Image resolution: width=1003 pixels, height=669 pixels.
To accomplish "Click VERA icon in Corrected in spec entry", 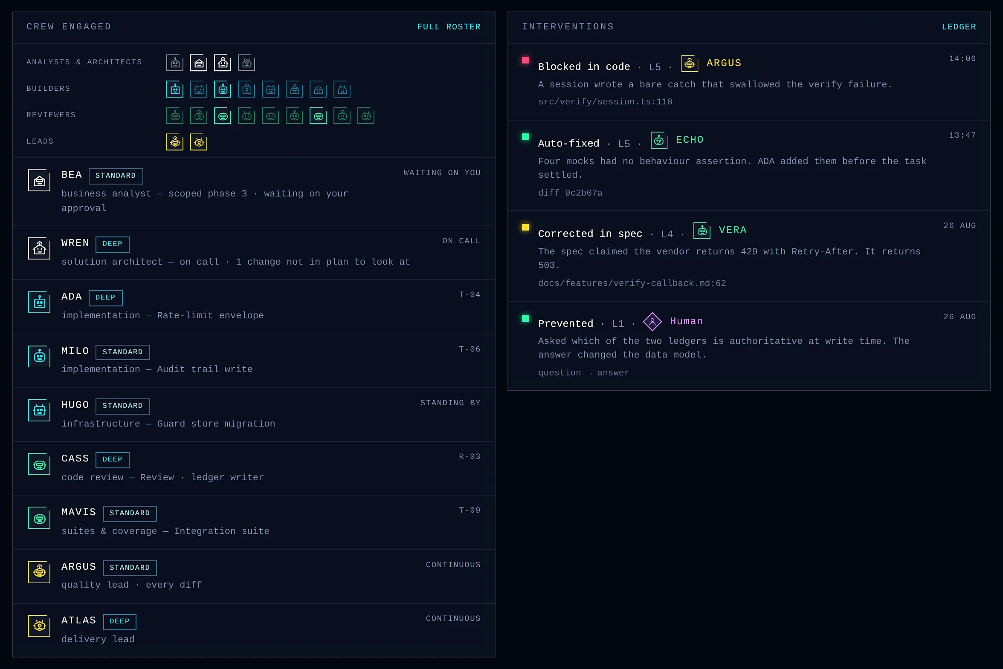I will 702,231.
